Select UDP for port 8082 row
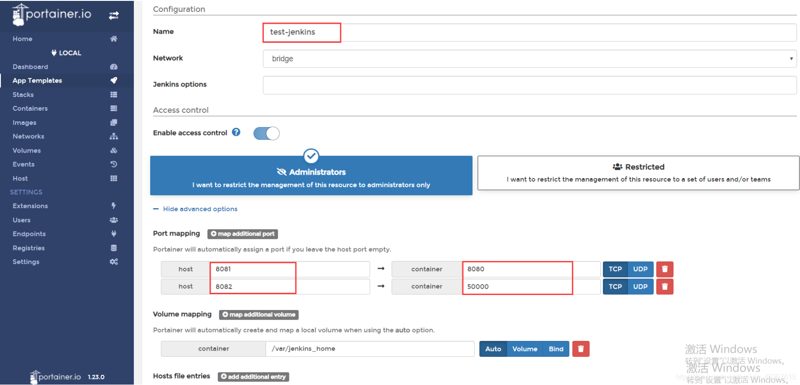The image size is (800, 385). 640,287
